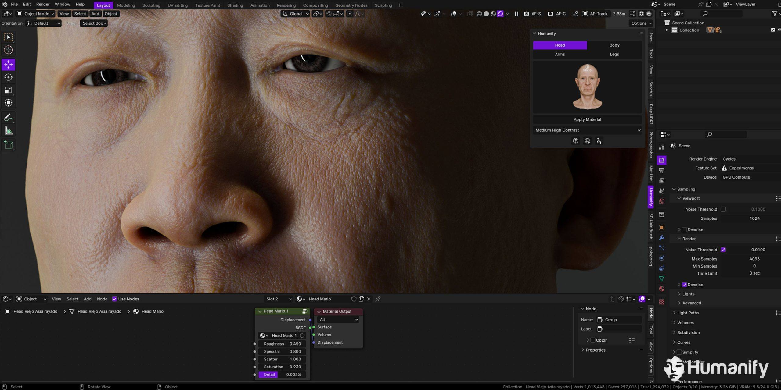Viewport: 781px width, 390px height.
Task: Pause viewport rendering preview
Action: (x=516, y=14)
